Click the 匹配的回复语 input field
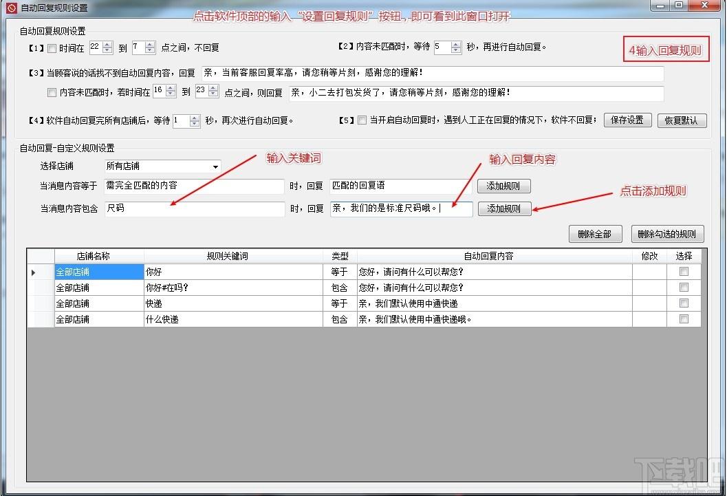727x496 pixels. pyautogui.click(x=400, y=186)
